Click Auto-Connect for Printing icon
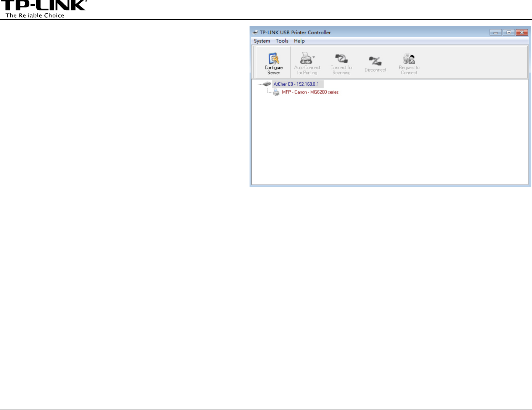This screenshot has height=410, width=532. point(306,59)
